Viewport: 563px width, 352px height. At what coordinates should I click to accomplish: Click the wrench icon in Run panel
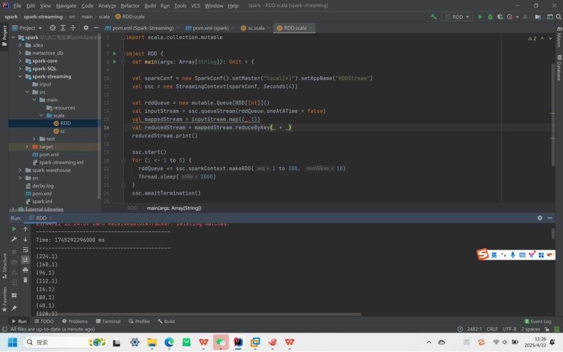[14, 239]
